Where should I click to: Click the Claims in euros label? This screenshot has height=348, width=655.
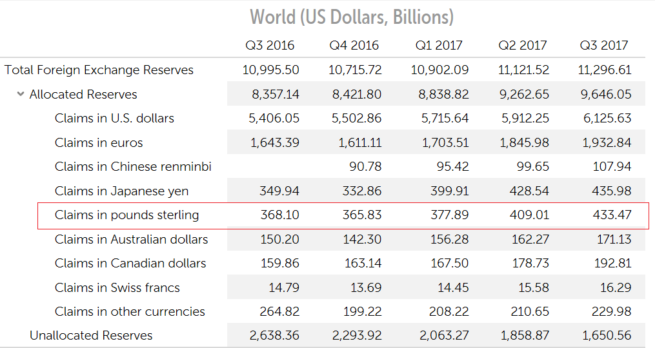pyautogui.click(x=99, y=143)
